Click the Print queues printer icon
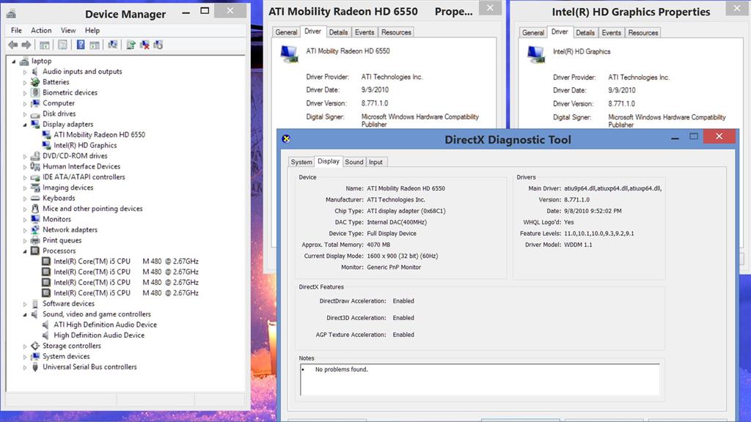751x422 pixels. click(x=35, y=240)
